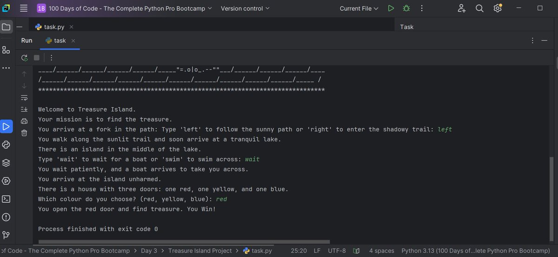Image resolution: width=558 pixels, height=257 pixels.
Task: Open the Structure tool window icon
Action: [x=6, y=50]
